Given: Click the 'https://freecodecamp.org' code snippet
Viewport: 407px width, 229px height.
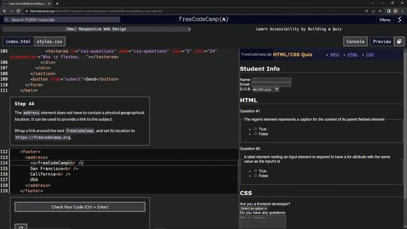Looking at the screenshot, I should 43,137.
